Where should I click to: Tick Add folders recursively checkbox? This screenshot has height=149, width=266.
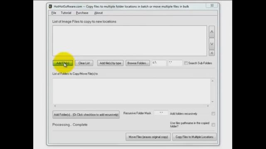[213, 113]
